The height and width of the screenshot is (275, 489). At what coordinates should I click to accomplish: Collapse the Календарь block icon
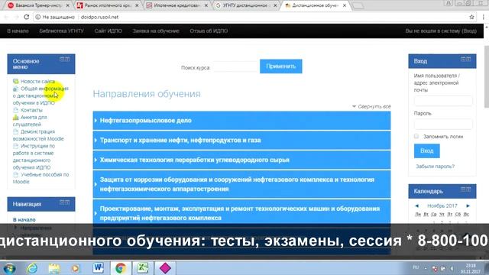[463, 189]
